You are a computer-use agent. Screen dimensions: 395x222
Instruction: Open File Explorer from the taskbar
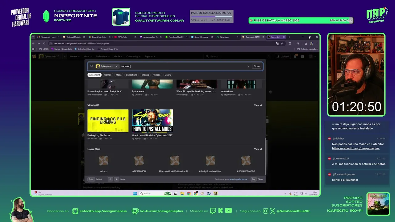coord(182,194)
